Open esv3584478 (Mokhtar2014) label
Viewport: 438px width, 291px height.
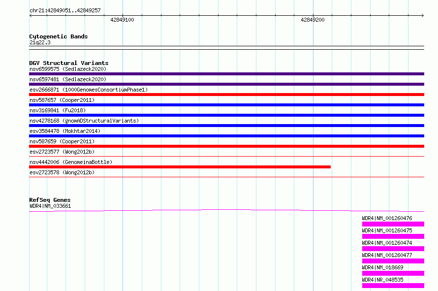65,131
